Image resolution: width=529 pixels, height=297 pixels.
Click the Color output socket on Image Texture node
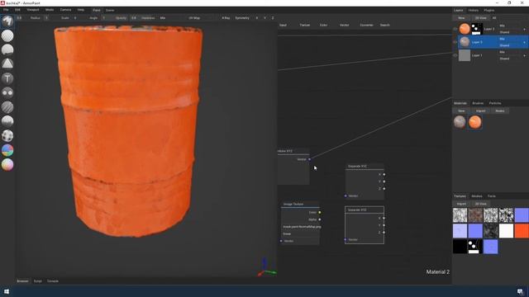[320, 213]
